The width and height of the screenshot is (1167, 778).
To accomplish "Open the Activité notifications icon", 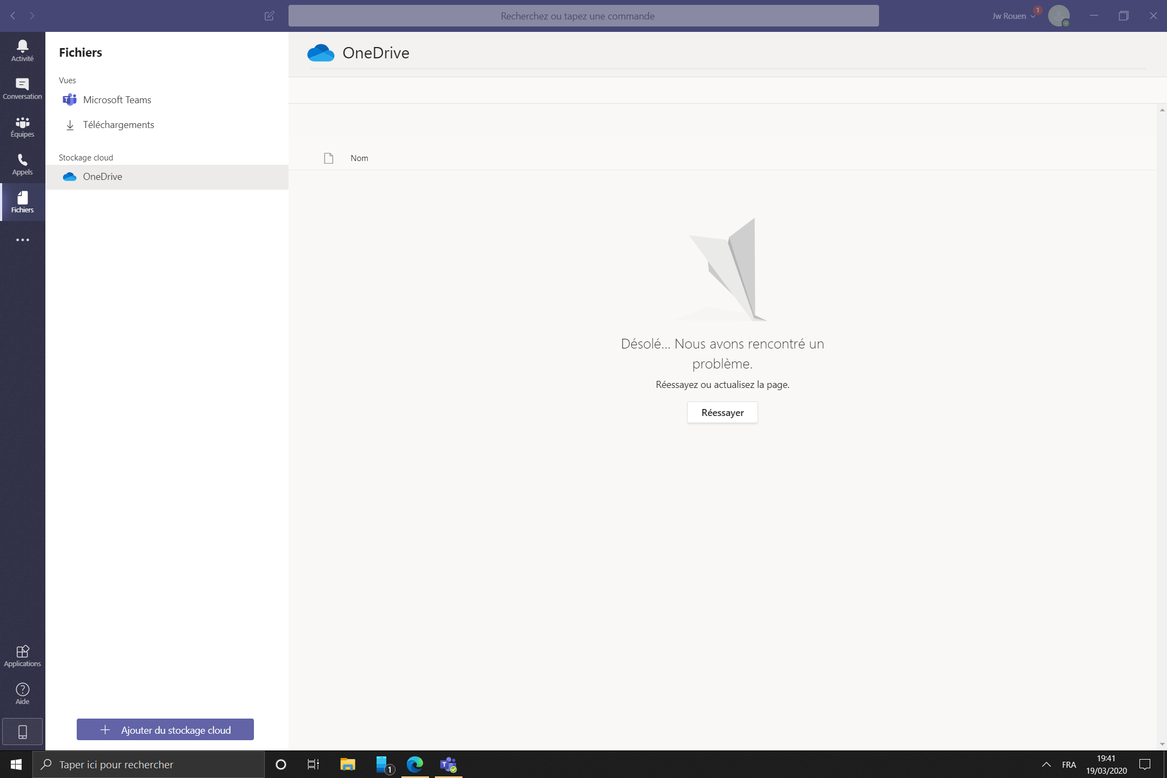I will 22,50.
